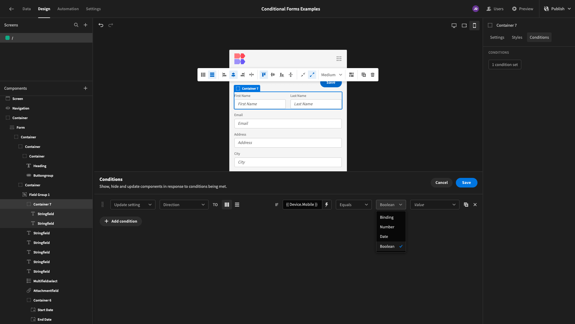This screenshot has height=324, width=575.
Task: Click Add condition button
Action: (x=121, y=221)
